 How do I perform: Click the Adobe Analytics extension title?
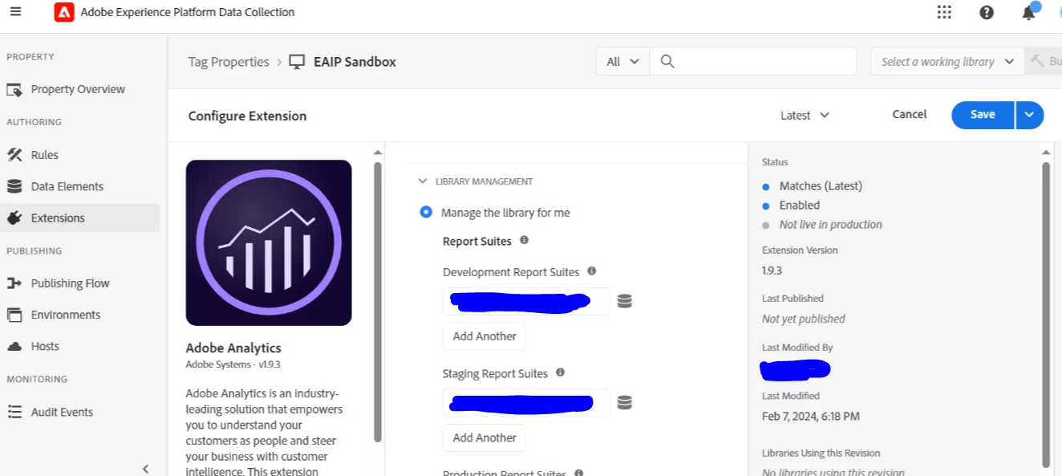233,348
